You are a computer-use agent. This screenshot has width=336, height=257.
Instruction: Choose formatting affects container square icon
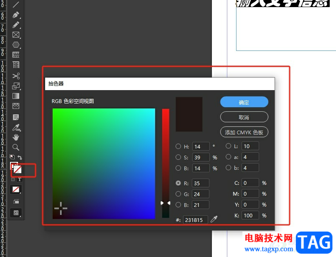coord(13,179)
